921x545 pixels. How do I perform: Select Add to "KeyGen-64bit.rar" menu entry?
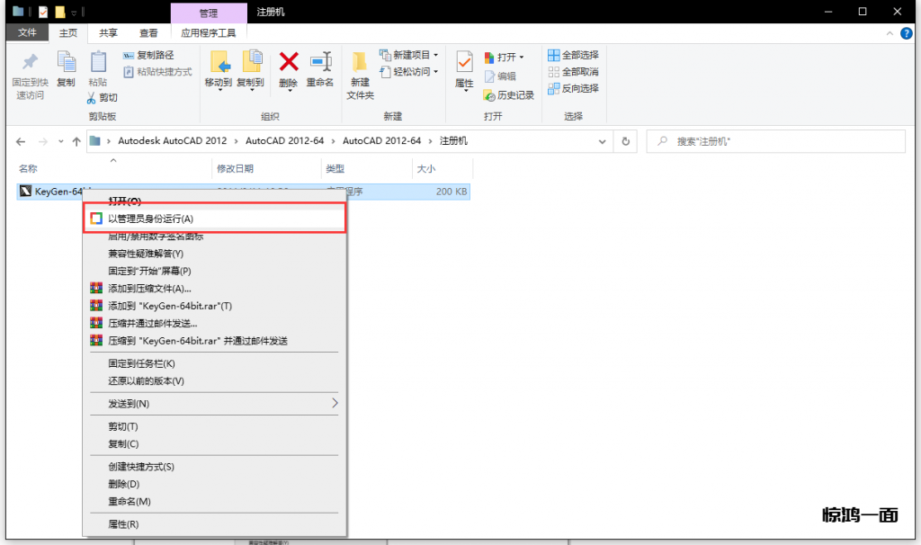point(170,306)
